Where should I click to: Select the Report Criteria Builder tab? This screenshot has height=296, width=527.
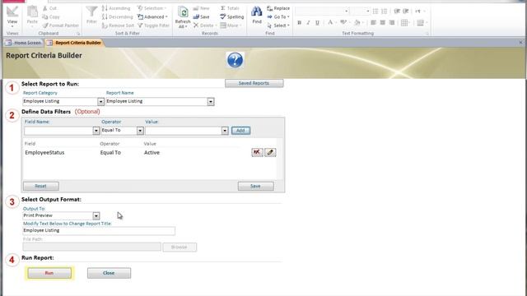pos(74,43)
